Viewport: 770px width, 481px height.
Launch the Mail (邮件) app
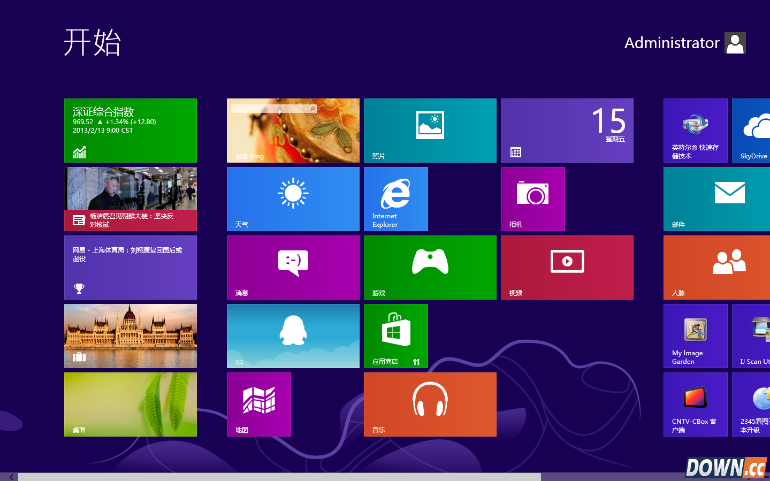[x=729, y=199]
